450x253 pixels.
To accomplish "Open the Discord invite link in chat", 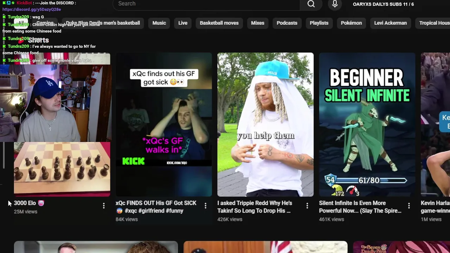I will 32,9.
